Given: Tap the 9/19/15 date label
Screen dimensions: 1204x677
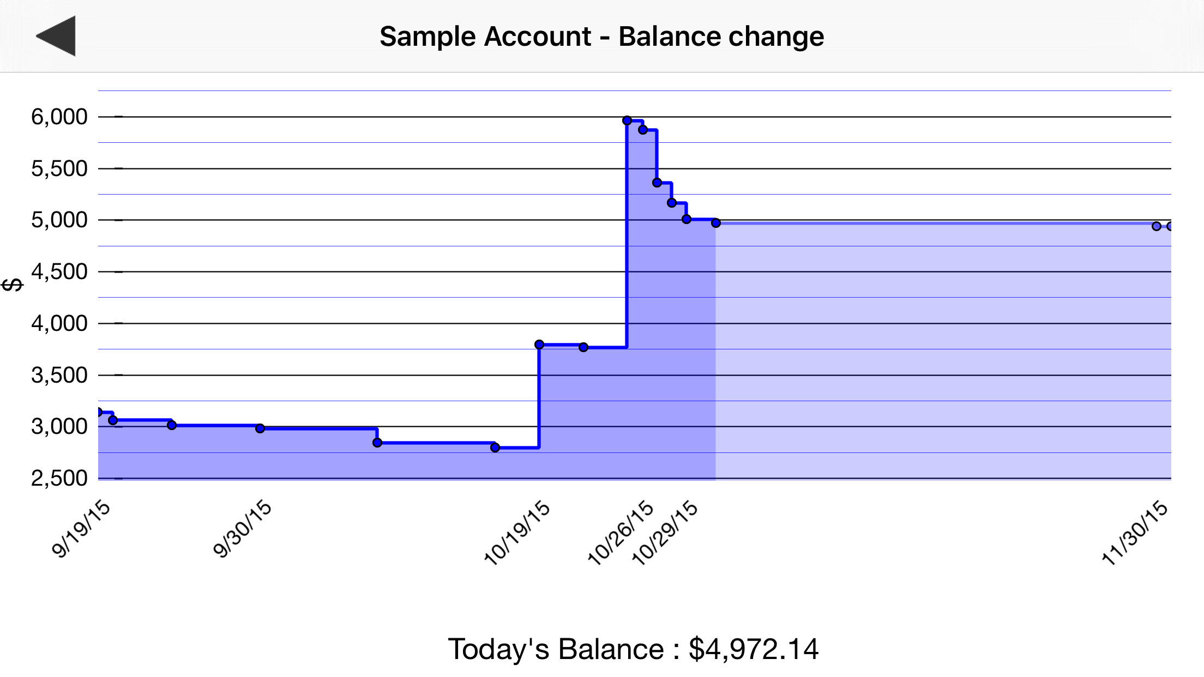Looking at the screenshot, I should [x=81, y=529].
